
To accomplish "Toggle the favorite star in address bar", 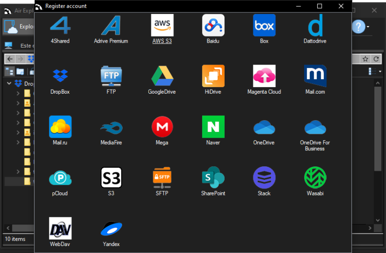I will [365, 59].
